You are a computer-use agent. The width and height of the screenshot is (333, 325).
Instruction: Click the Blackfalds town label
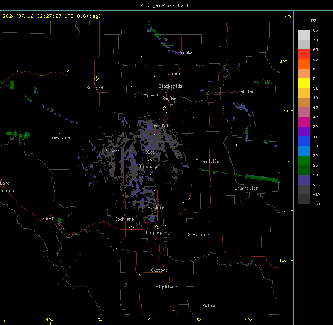click(170, 86)
